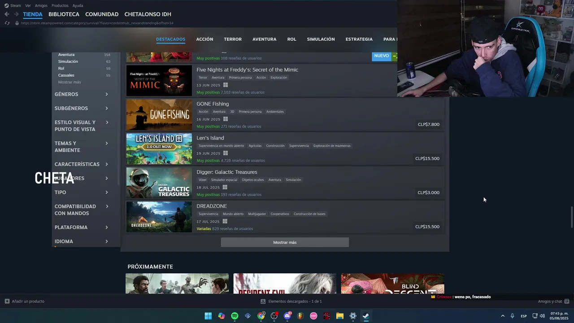The height and width of the screenshot is (323, 574).
Task: Open File Explorer from the taskbar
Action: pos(340,316)
